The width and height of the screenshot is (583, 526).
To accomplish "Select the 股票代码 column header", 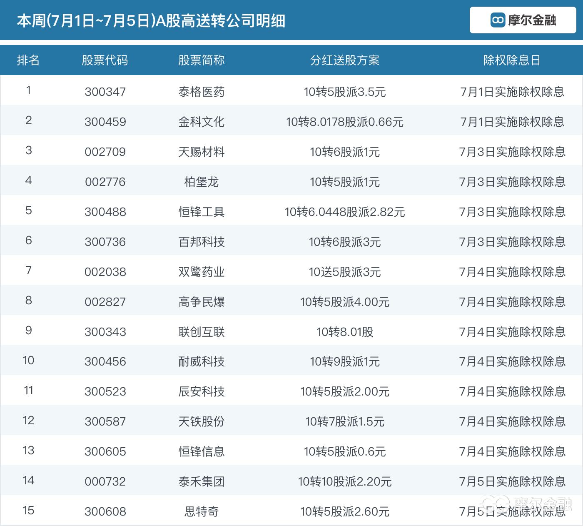I will 105,60.
